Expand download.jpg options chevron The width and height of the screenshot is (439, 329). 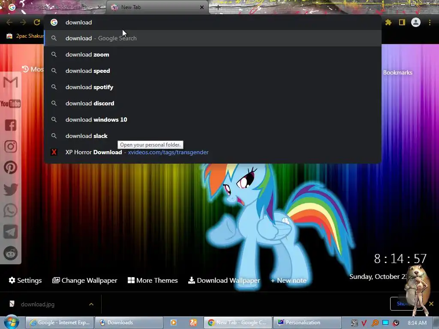[91, 304]
